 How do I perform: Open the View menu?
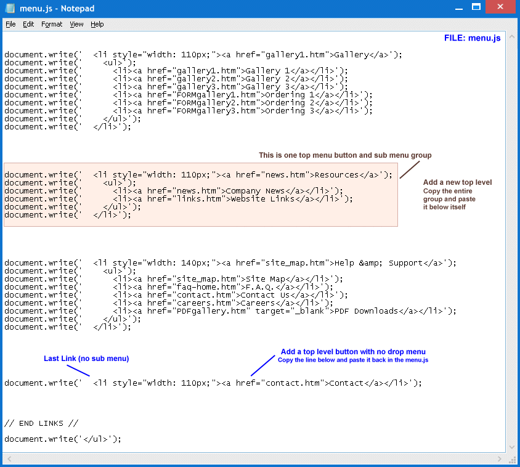click(x=76, y=24)
